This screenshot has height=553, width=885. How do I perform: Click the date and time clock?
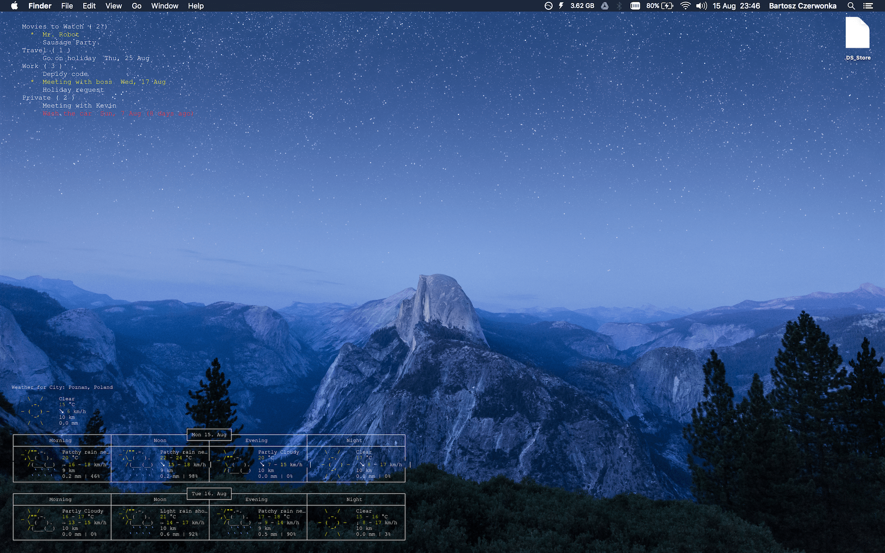tap(736, 6)
